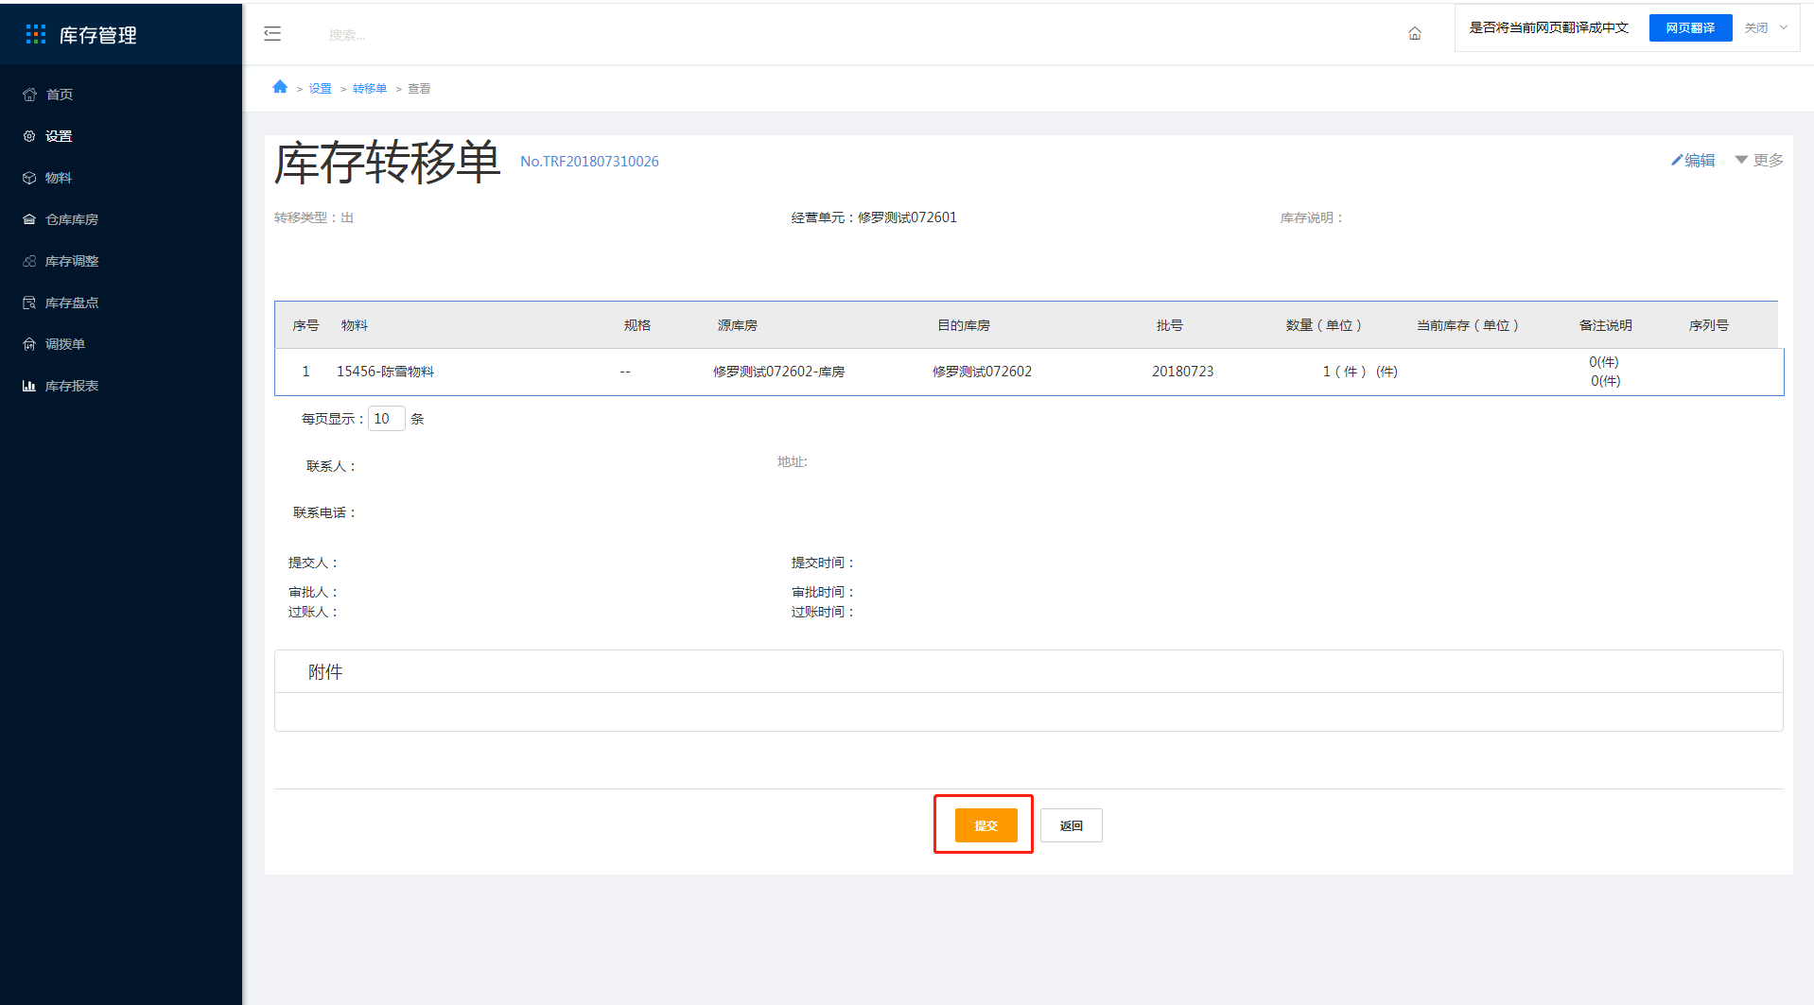Click the 仓库库房 warehouse icon in sidebar
The height and width of the screenshot is (1005, 1814).
click(x=29, y=219)
